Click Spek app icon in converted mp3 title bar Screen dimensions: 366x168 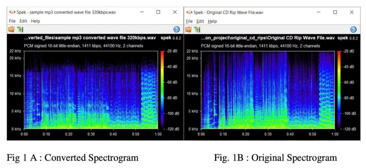[12, 12]
